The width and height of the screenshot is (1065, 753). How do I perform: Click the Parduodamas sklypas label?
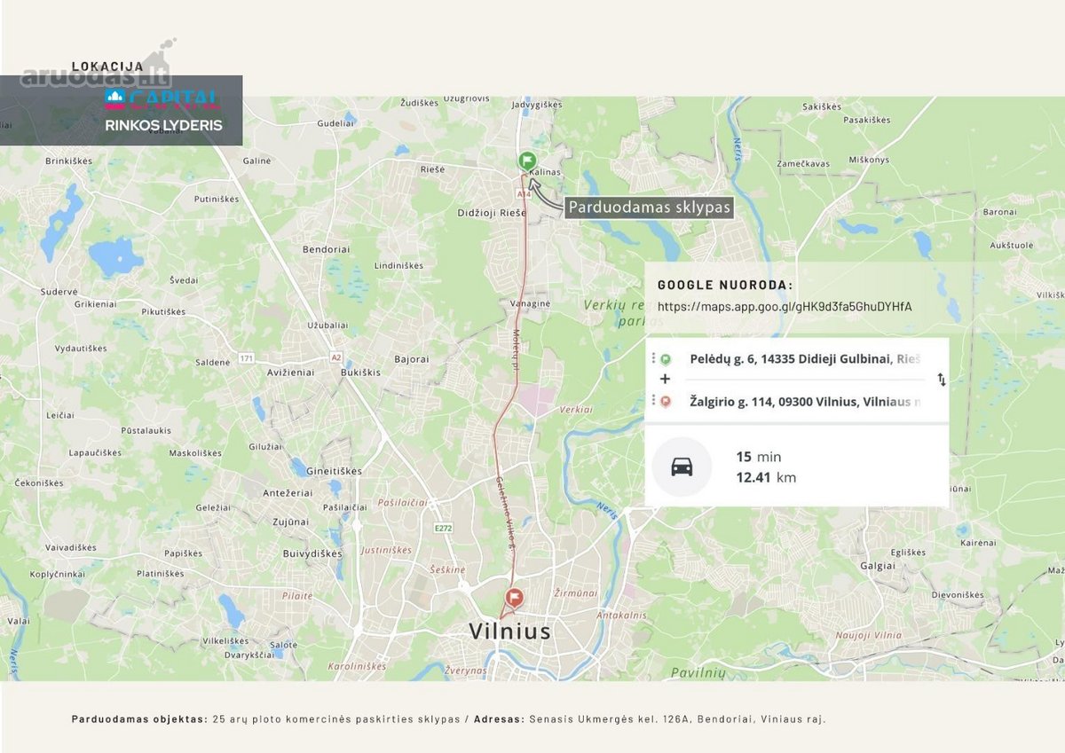(650, 208)
